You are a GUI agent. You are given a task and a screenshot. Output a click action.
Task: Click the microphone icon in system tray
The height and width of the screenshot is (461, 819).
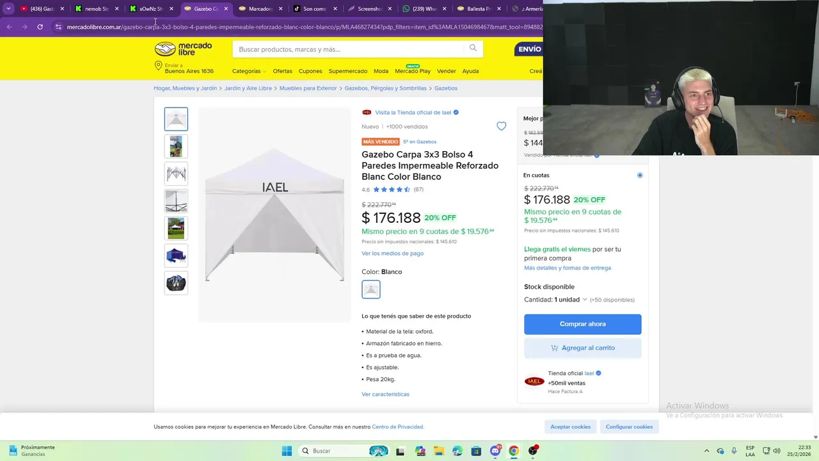(734, 451)
